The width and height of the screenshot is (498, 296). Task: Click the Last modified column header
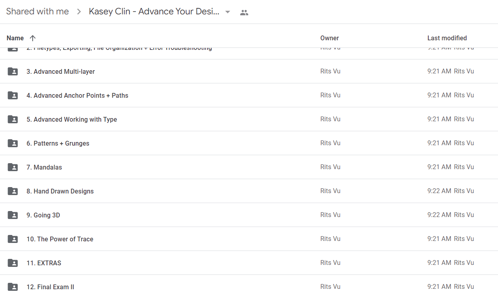tap(447, 38)
